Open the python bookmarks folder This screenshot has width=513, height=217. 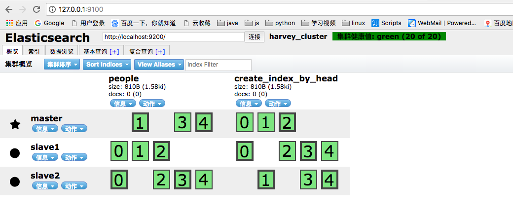click(x=280, y=23)
